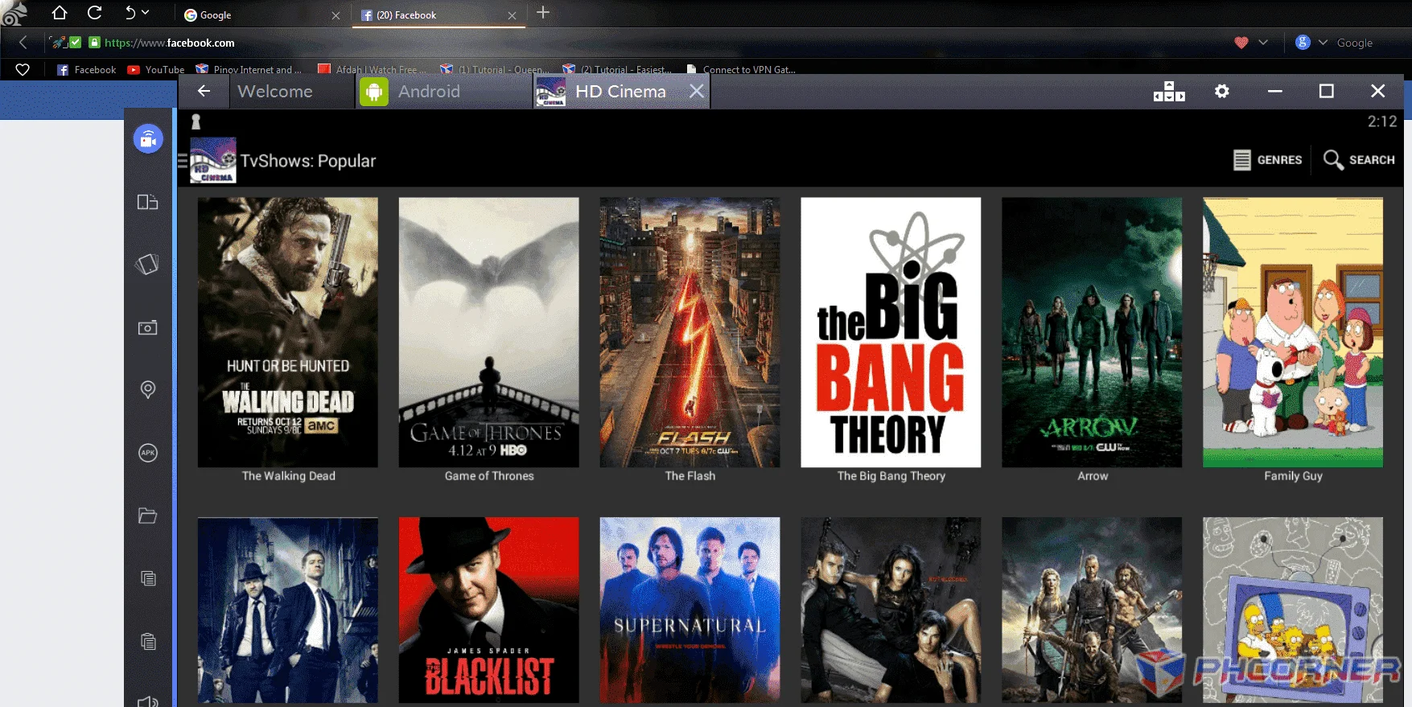The height and width of the screenshot is (707, 1412).
Task: Open a new browser tab
Action: click(543, 12)
